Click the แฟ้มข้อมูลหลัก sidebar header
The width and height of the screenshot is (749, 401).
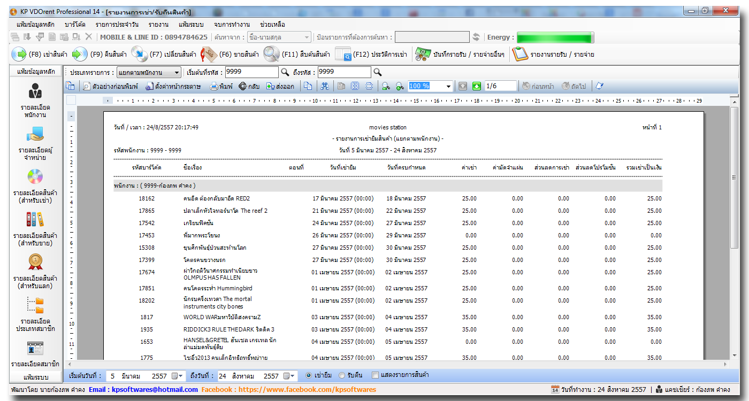pos(36,72)
